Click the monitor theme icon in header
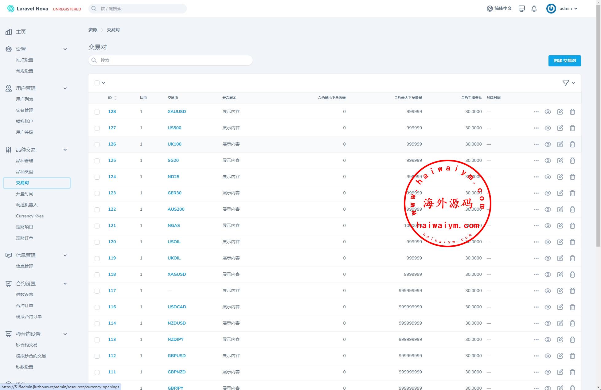601x390 pixels. coord(521,9)
